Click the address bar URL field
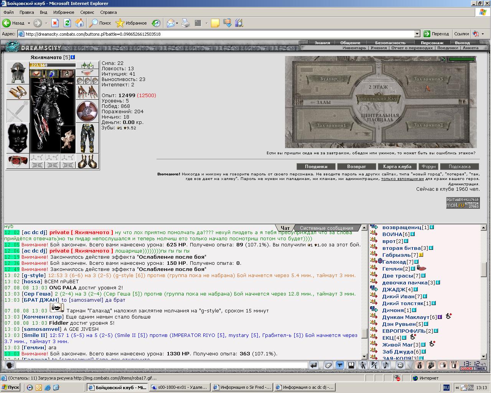This screenshot has height=393, width=491. 219,34
